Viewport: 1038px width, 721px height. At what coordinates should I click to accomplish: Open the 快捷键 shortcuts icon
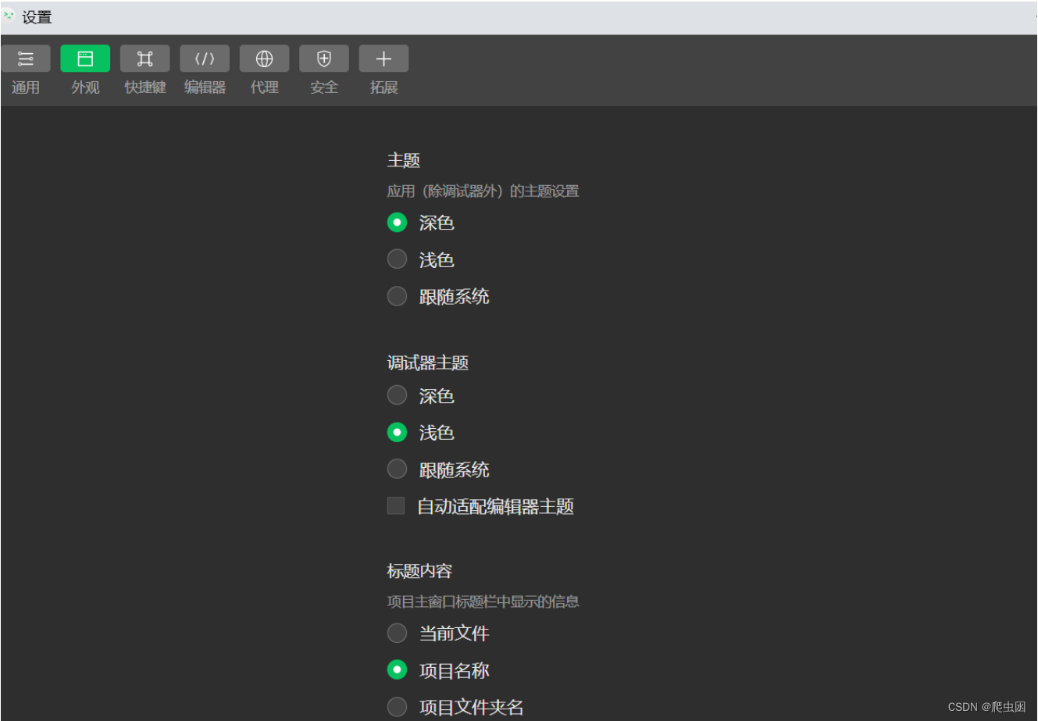[145, 59]
